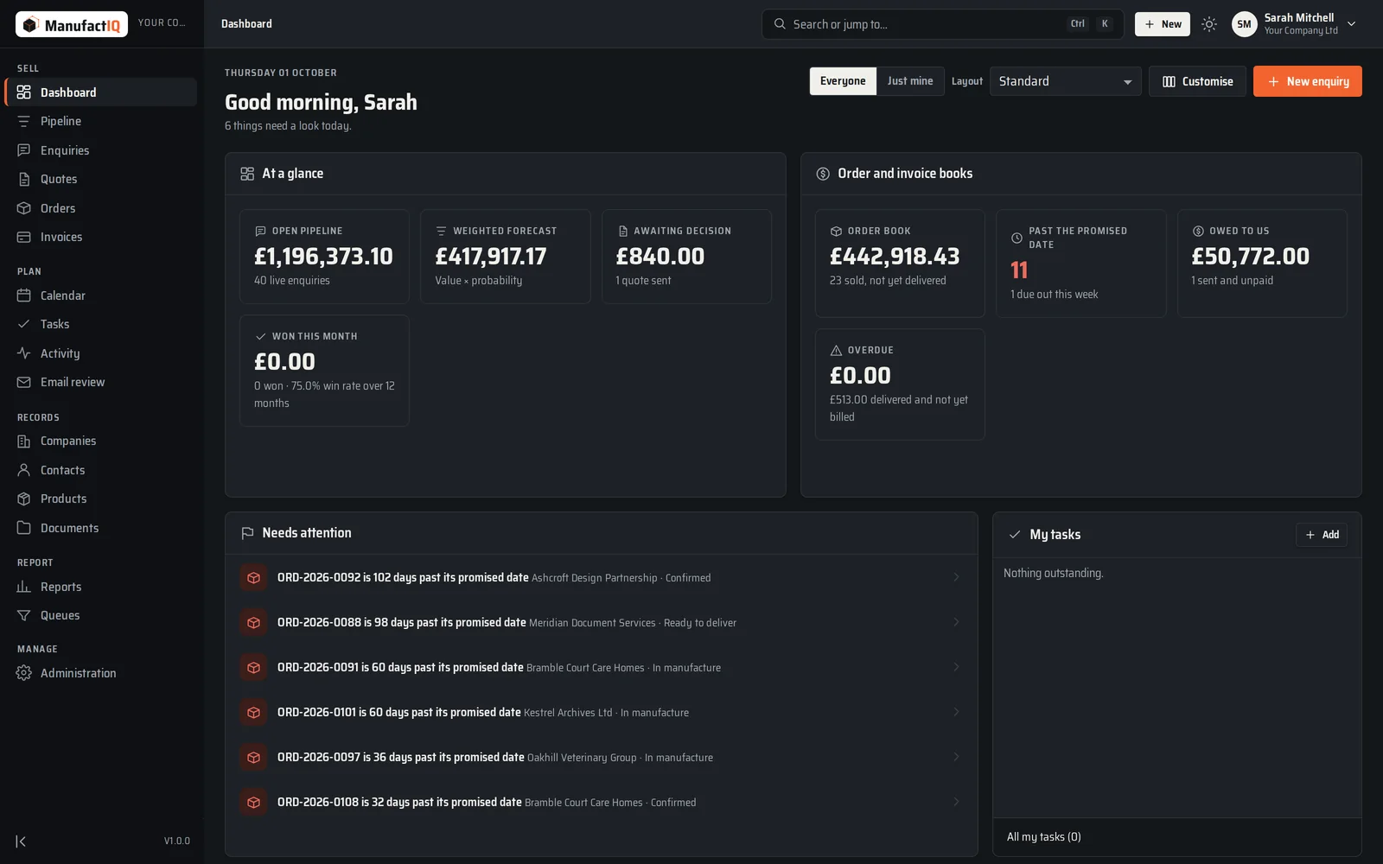Open Companies records
This screenshot has width=1383, height=864.
point(100,441)
